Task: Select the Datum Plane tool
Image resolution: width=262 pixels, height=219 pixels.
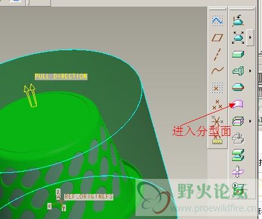Action: (x=217, y=38)
